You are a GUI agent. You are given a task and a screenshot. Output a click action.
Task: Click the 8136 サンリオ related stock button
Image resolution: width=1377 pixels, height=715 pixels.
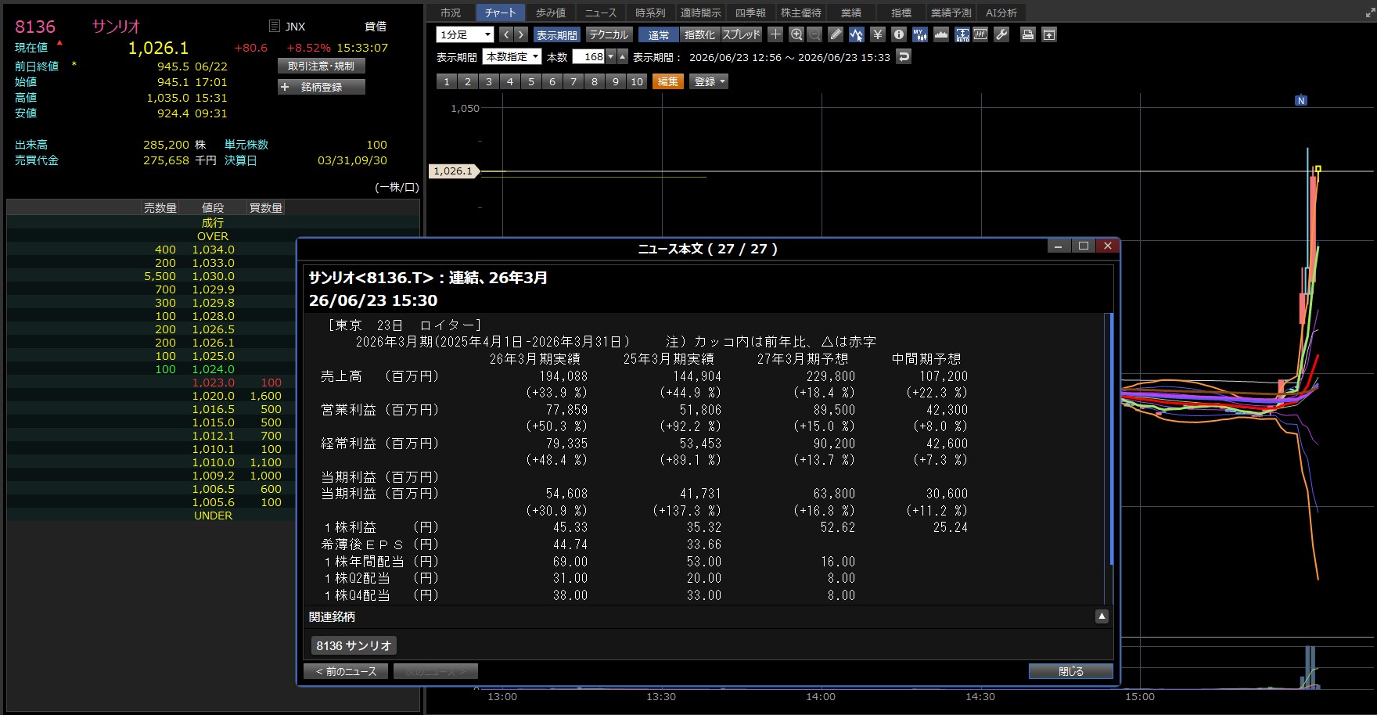point(354,645)
